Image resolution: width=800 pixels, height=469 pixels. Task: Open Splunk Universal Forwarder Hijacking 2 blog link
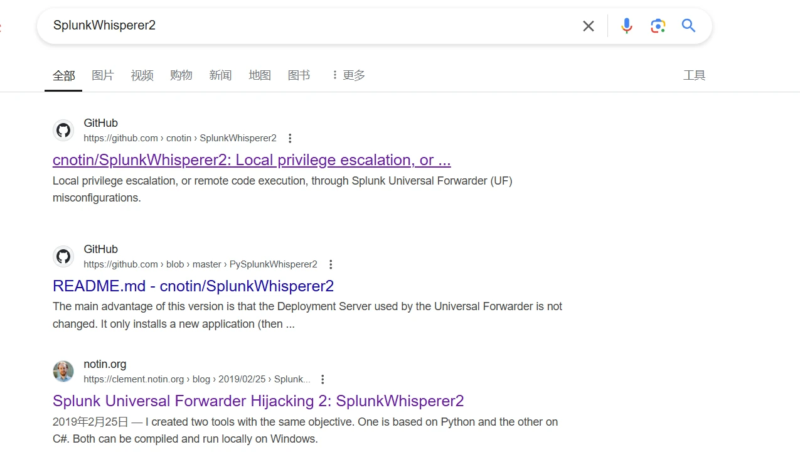click(x=259, y=401)
